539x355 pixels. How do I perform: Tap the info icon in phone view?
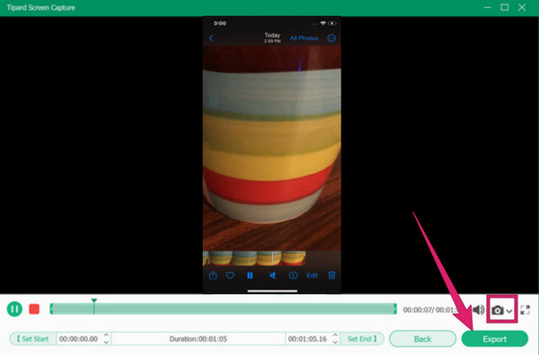tap(293, 275)
